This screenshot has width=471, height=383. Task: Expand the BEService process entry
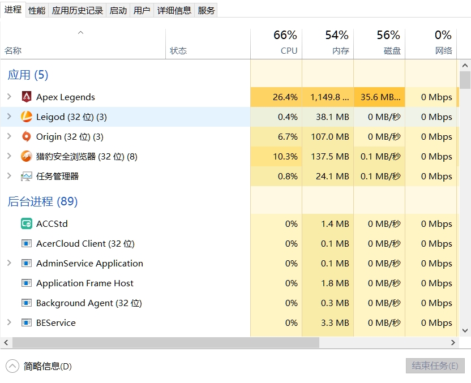9,323
